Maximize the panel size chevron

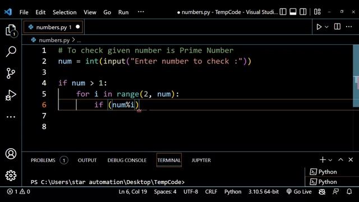tap(340, 159)
